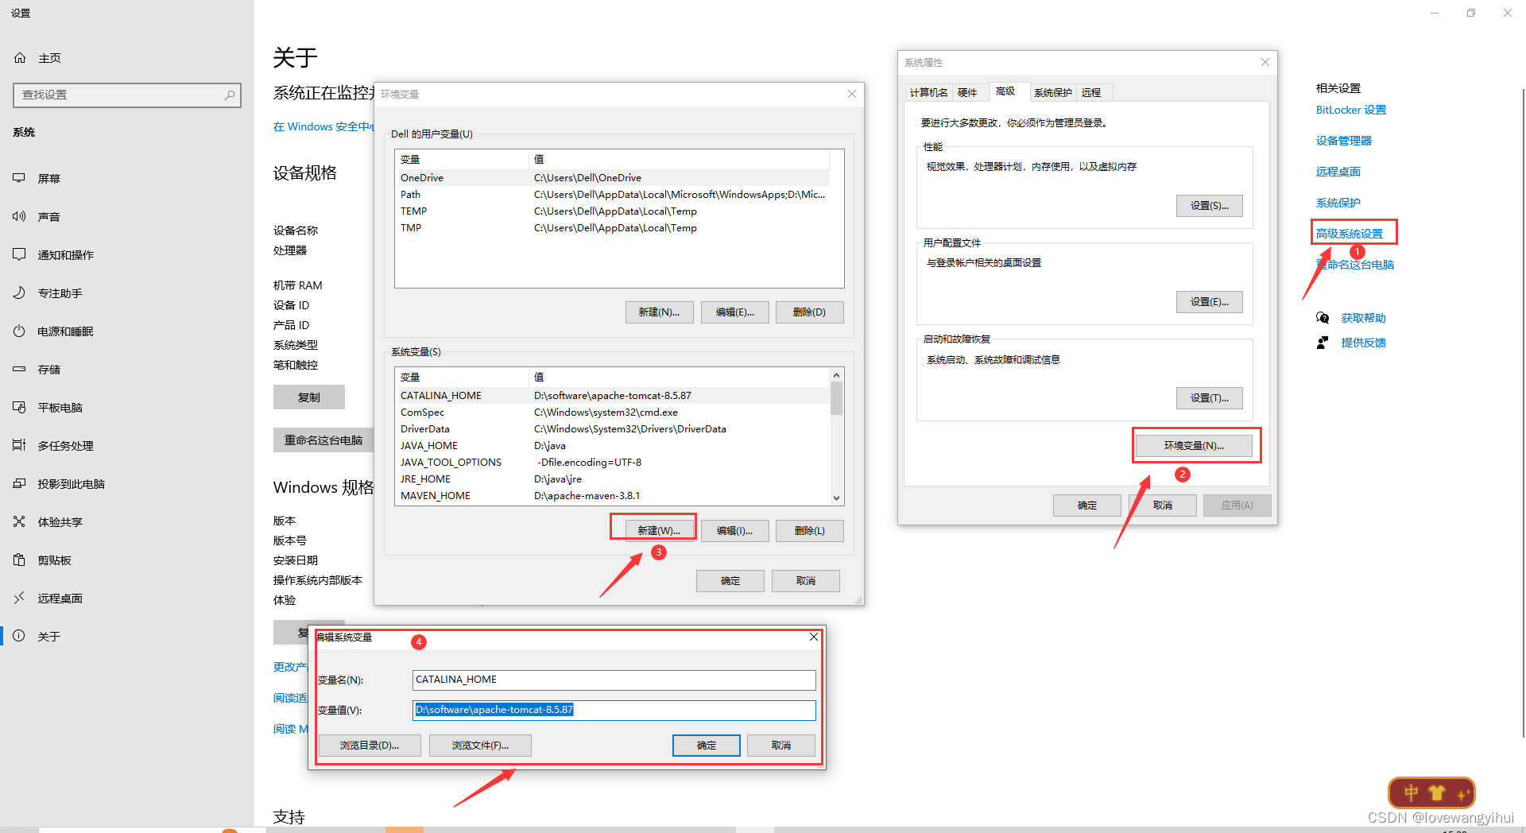The image size is (1526, 833).
Task: Open Clipboard (剪贴板) icon
Action: [x=19, y=560]
